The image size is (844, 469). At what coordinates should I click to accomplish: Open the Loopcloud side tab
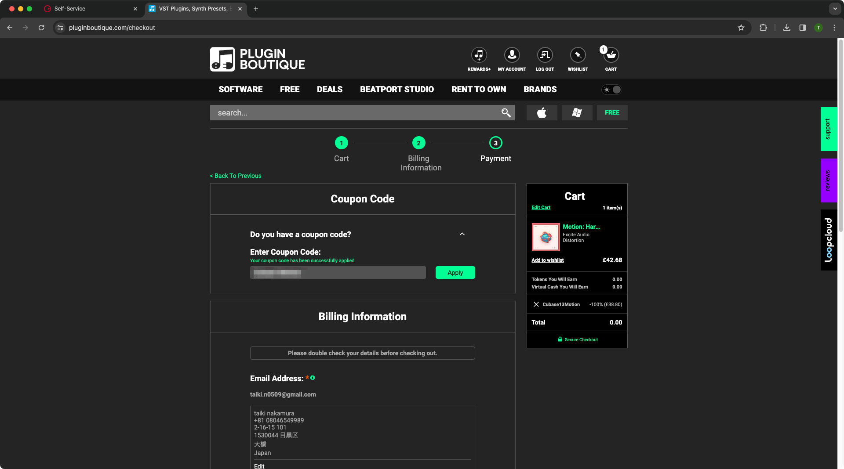829,240
